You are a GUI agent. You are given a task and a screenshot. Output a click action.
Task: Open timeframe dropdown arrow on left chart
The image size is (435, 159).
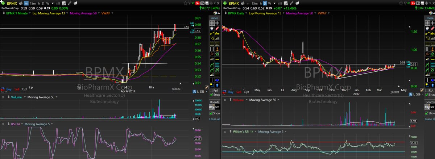pos(53,3)
